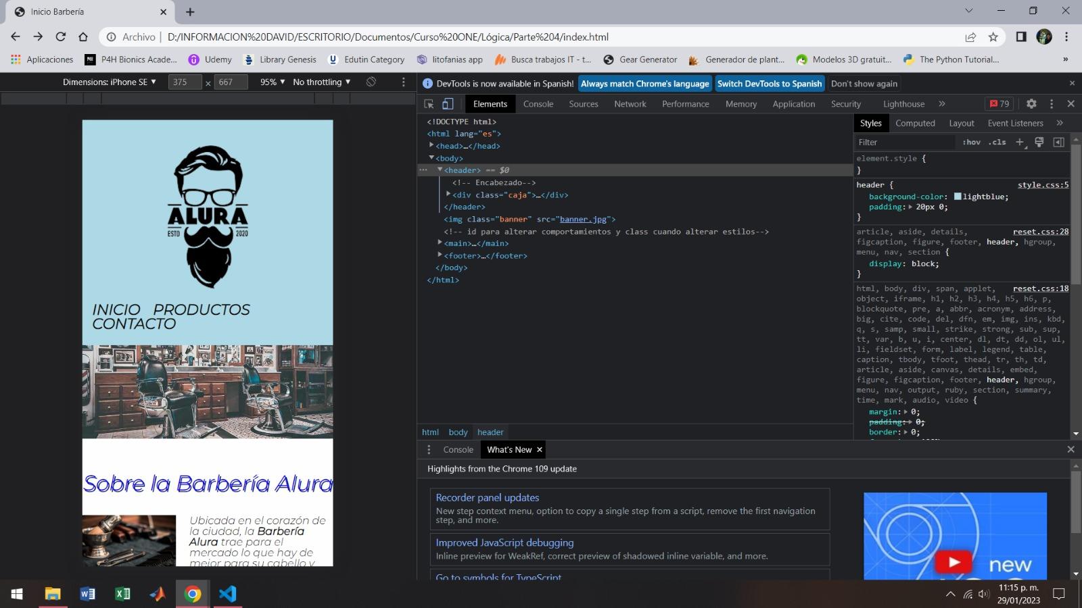The image size is (1082, 608).
Task: Open the banner.jpg source link
Action: tap(583, 219)
